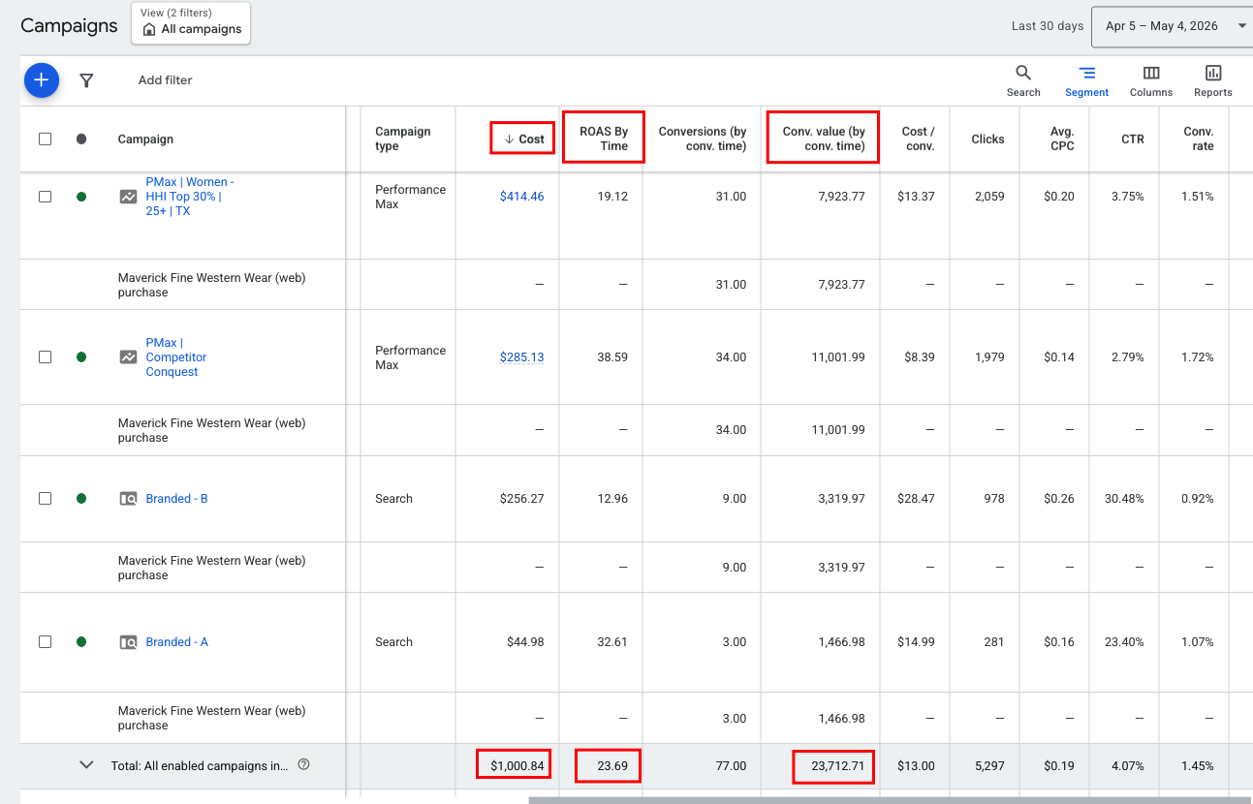Click green status dot of PMax Women campaign
The width and height of the screenshot is (1253, 804).
click(81, 197)
